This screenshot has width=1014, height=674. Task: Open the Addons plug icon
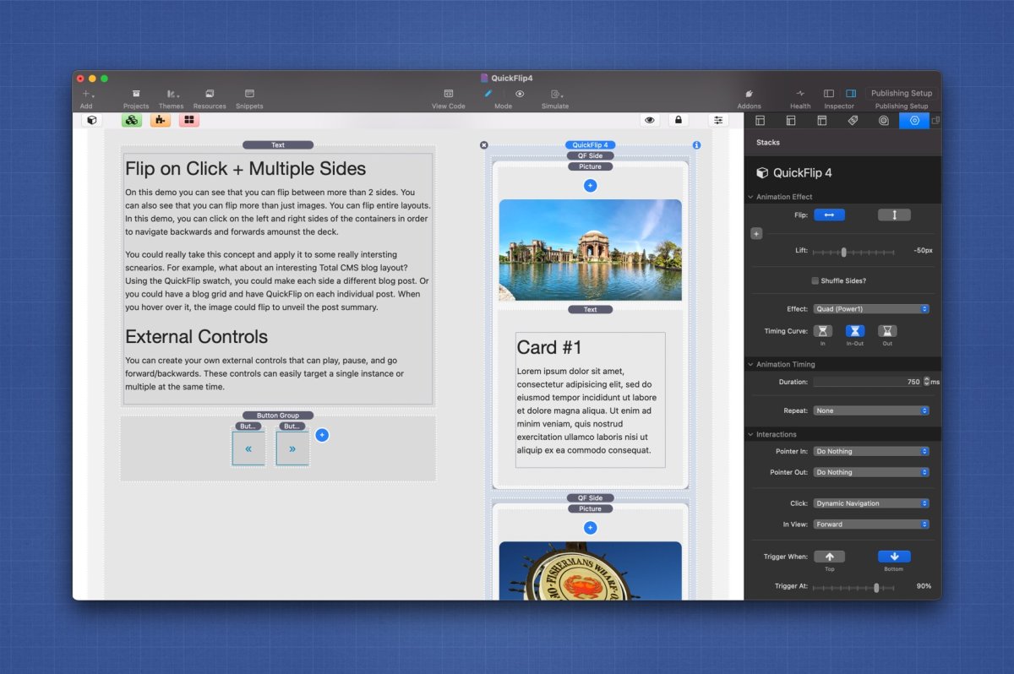[x=749, y=94]
